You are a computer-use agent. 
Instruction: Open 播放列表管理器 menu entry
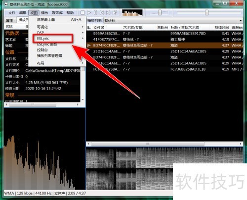[x=57, y=55]
